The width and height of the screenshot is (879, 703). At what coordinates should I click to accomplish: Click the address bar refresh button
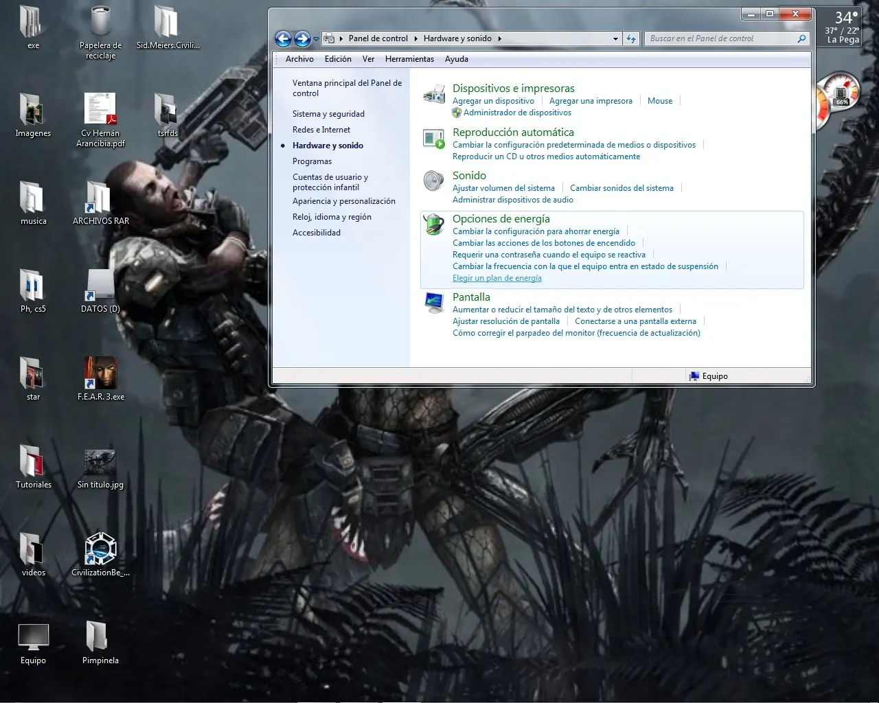point(631,39)
